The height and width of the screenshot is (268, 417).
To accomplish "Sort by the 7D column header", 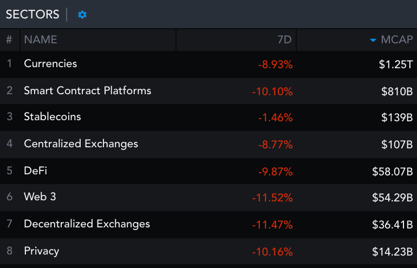I will coord(284,40).
